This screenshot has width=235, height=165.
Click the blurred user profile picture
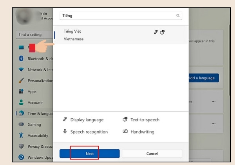24,16
